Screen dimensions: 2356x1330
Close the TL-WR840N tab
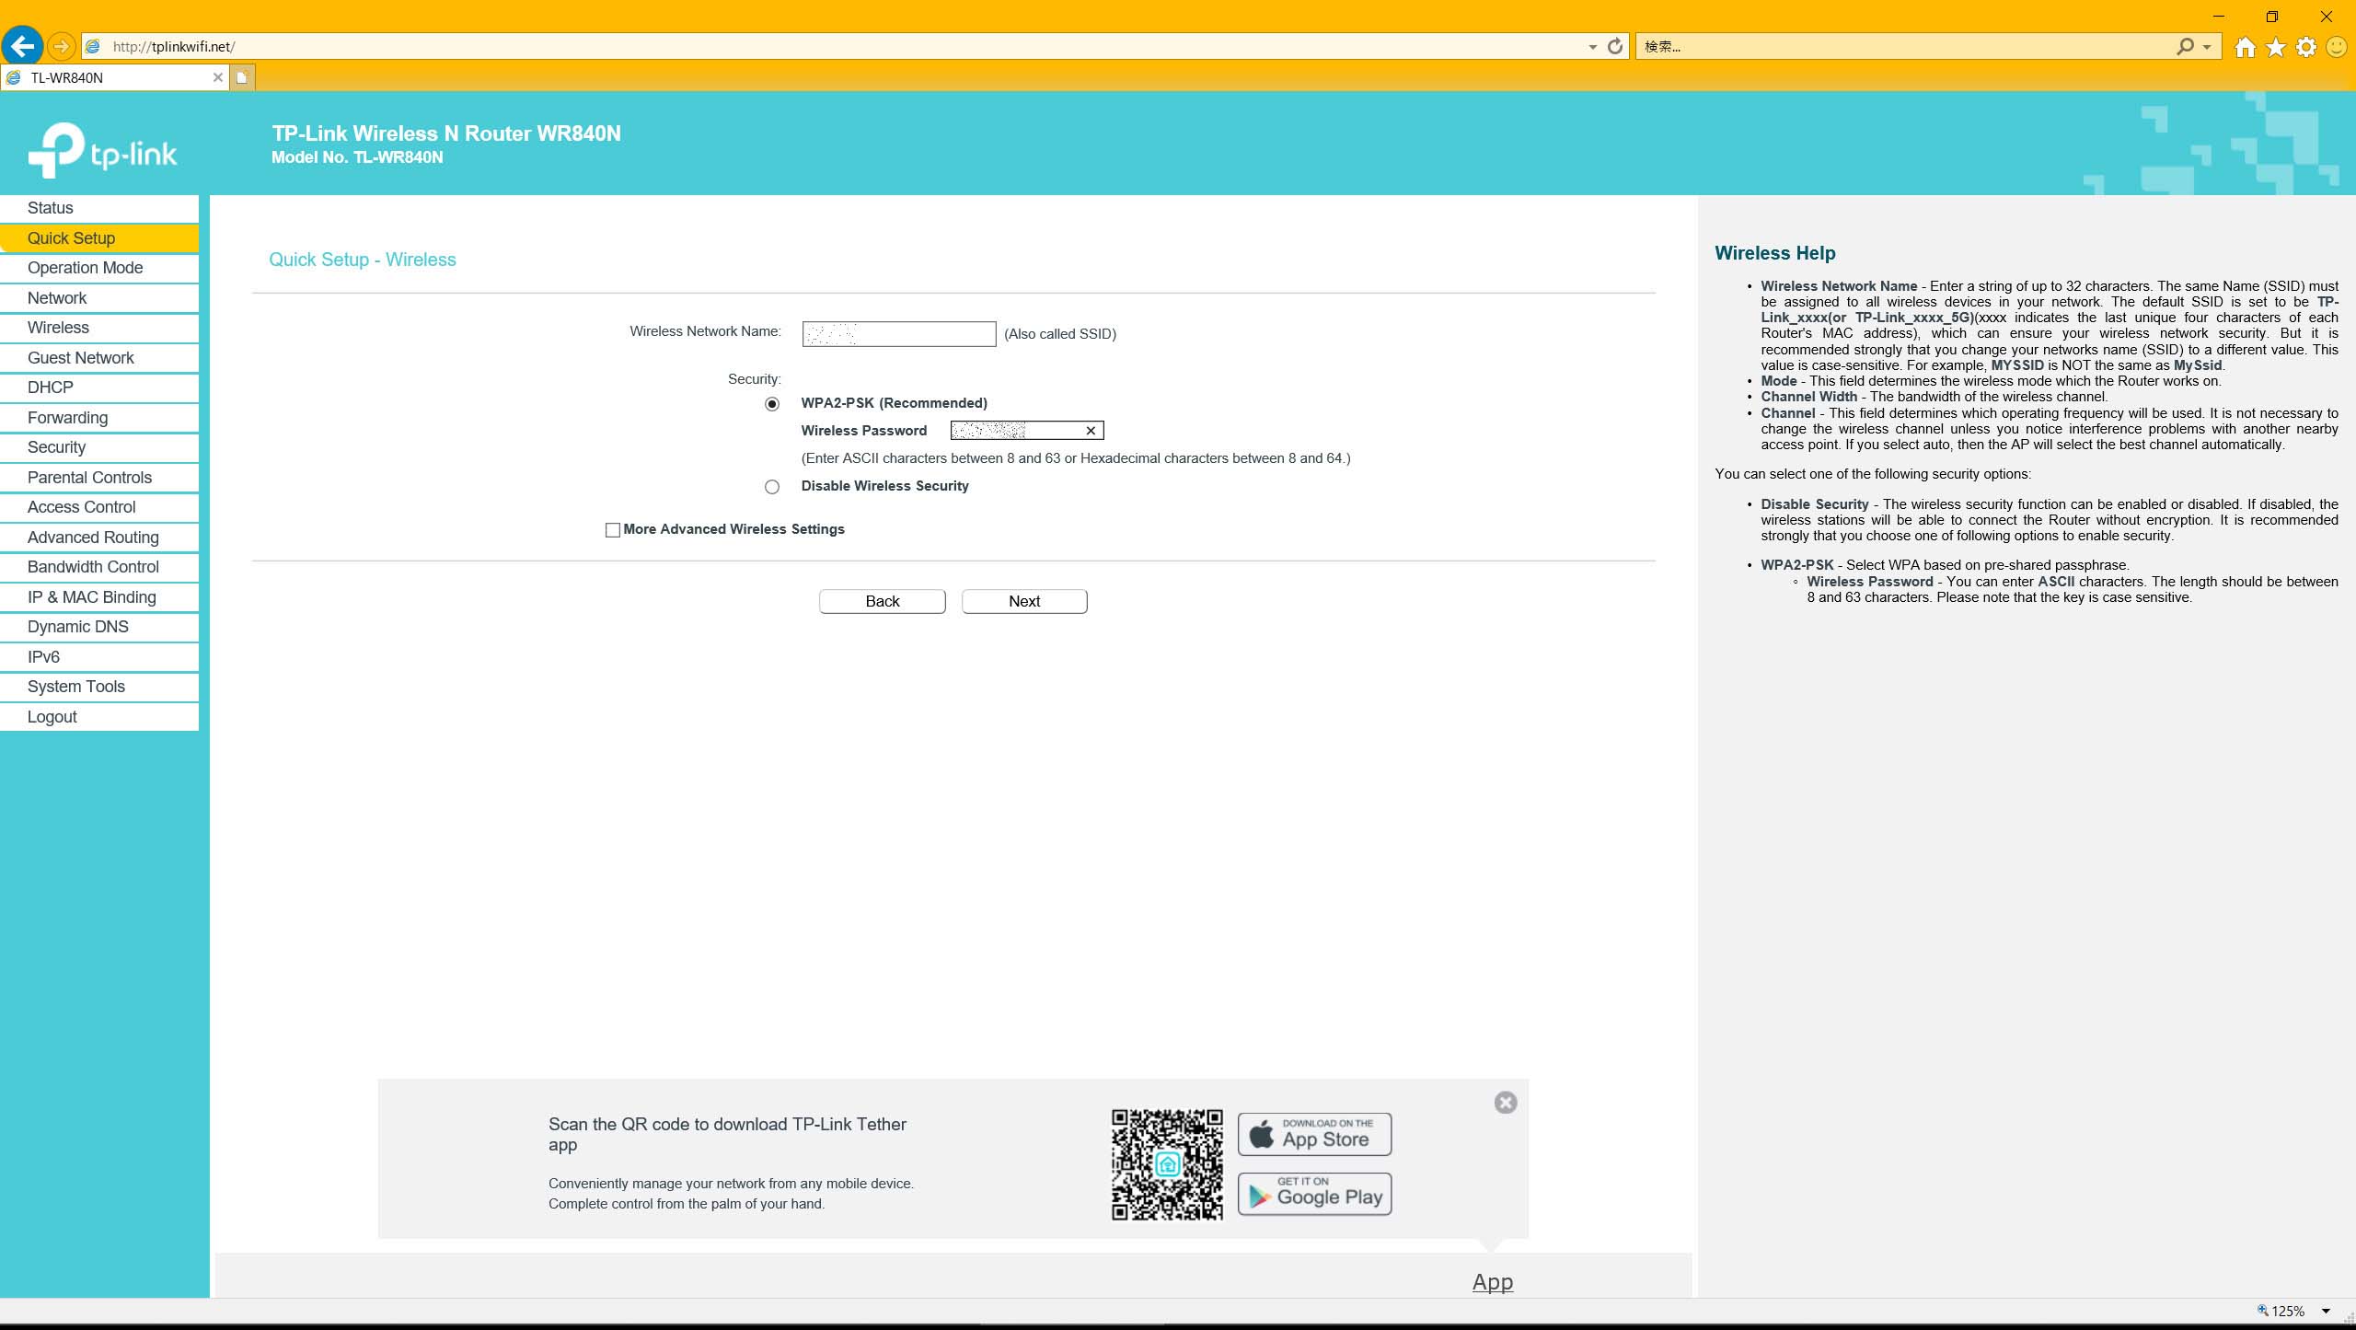(218, 77)
